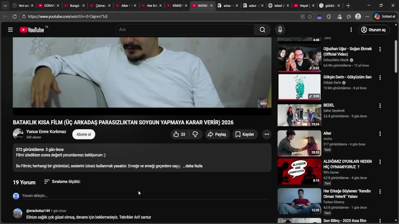View site information lock icon

click(x=24, y=16)
